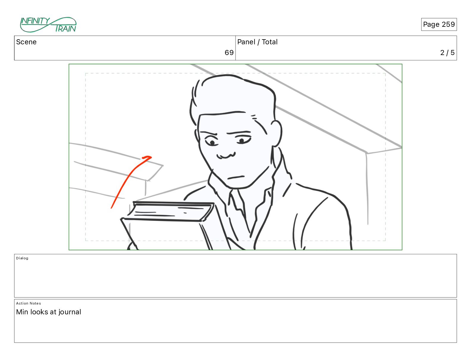Select the Scene header label

26,42
